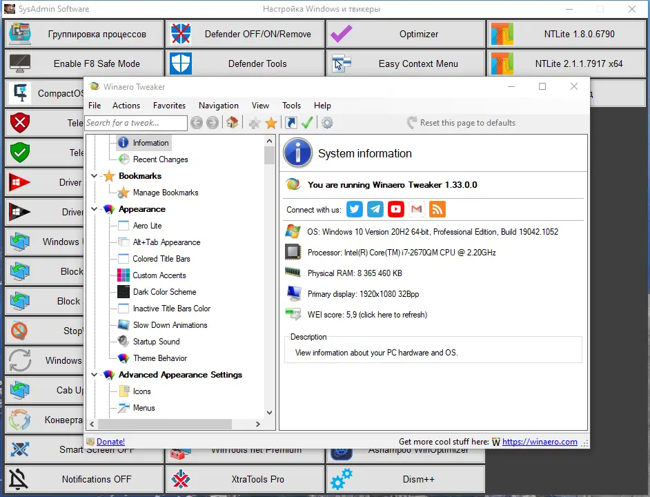Click inside the Search for a tweak field
The image size is (650, 497).
135,122
